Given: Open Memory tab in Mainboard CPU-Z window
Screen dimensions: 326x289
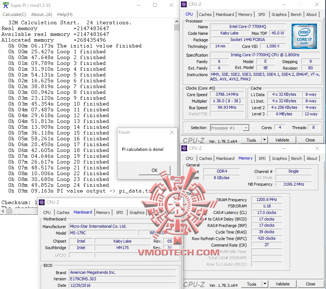Looking at the screenshot, I should 103,212.
